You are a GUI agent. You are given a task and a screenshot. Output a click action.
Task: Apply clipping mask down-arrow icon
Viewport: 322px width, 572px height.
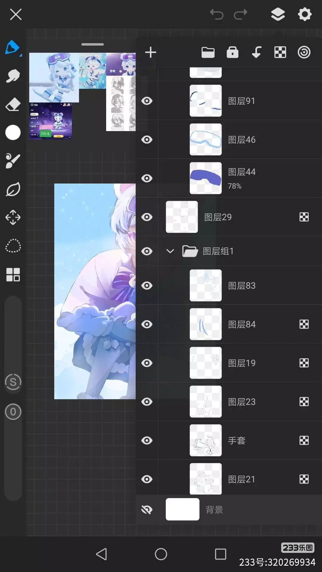click(x=256, y=52)
